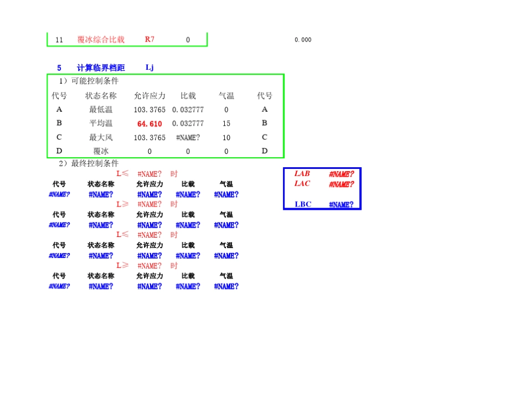Select 比载 header in green-bordered table
The height and width of the screenshot is (407, 526).
tap(188, 96)
